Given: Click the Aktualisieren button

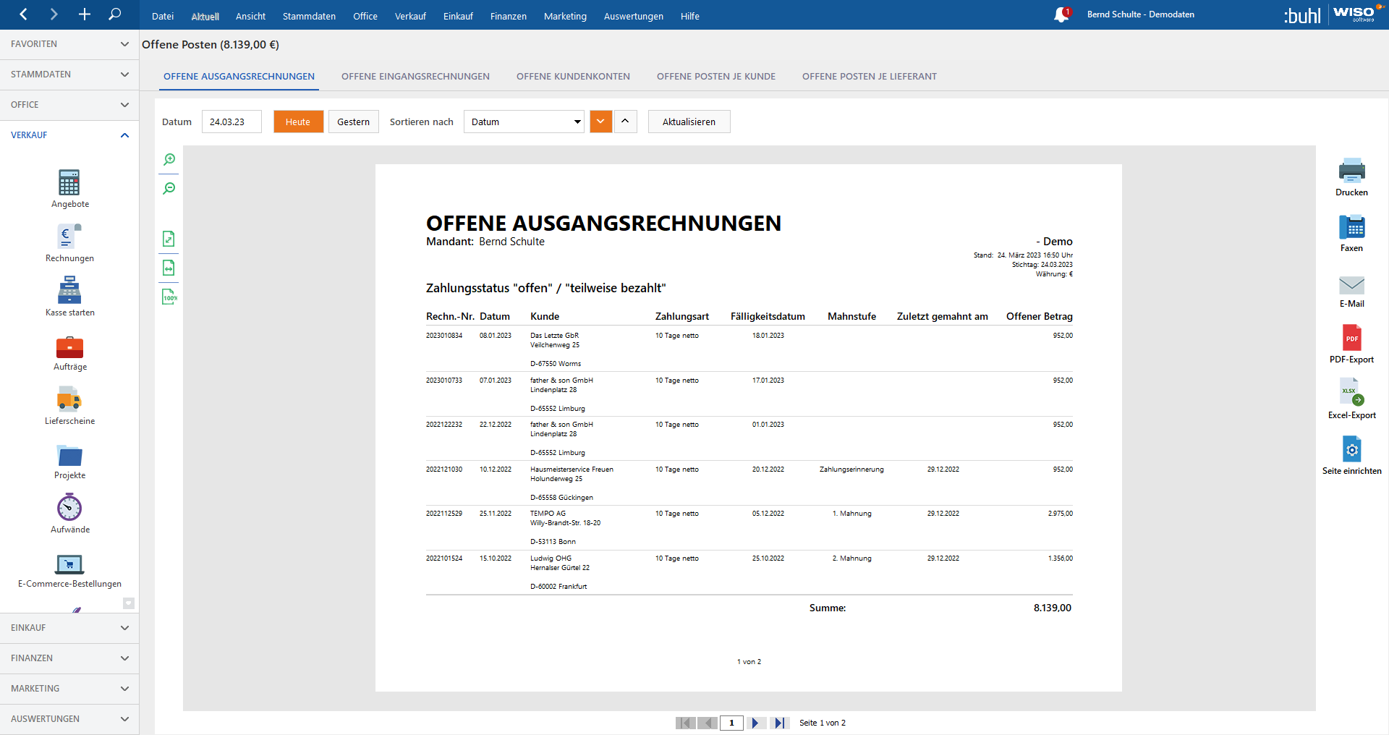Looking at the screenshot, I should click(x=689, y=122).
